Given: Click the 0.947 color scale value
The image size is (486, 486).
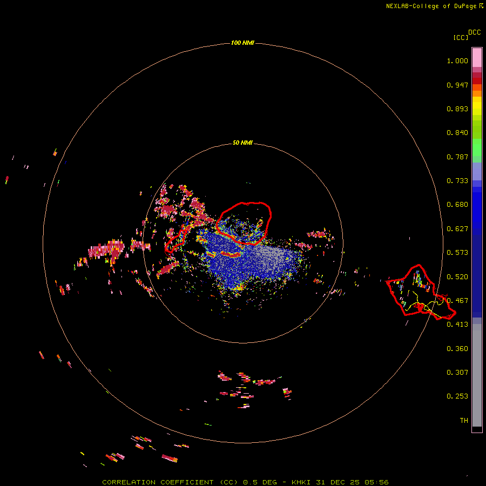Looking at the screenshot, I should (x=457, y=85).
